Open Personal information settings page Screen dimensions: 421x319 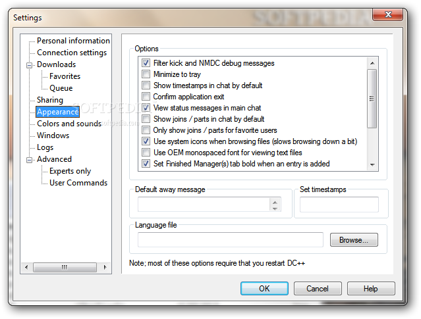[x=73, y=41]
